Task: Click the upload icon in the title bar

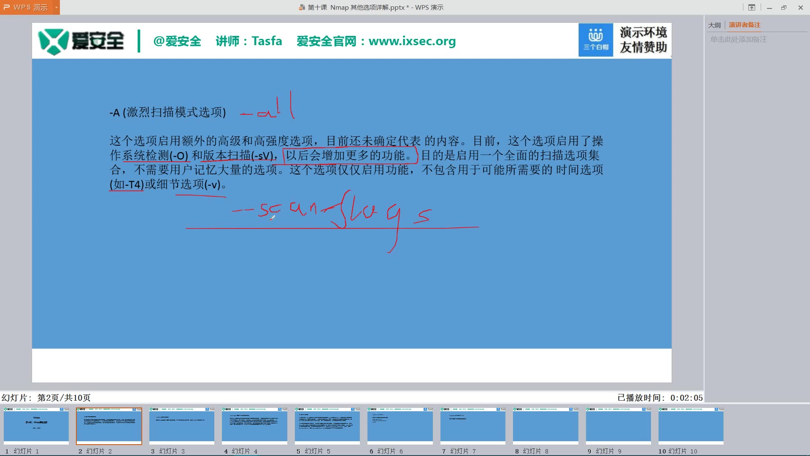Action: tap(752, 7)
